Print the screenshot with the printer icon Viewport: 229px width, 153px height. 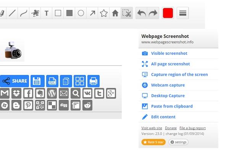(94, 81)
